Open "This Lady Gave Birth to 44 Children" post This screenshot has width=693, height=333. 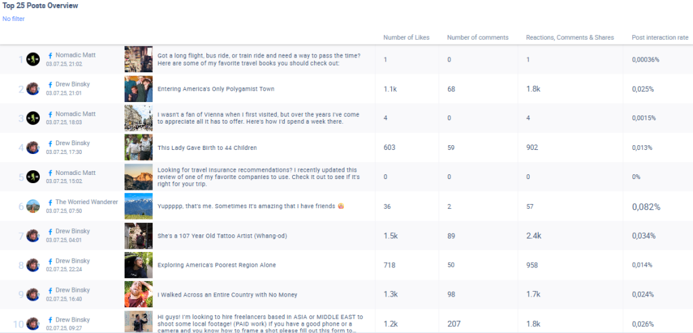(207, 148)
